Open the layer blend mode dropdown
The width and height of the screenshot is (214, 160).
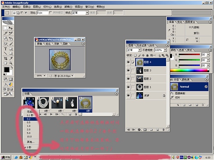134,50
